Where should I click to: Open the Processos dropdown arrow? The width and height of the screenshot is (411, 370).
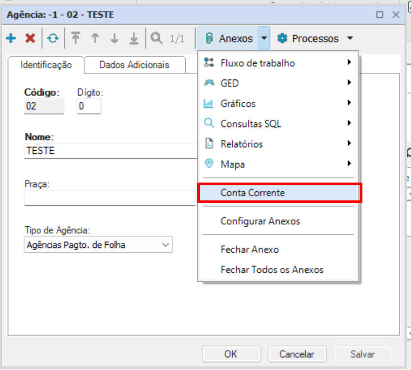350,38
